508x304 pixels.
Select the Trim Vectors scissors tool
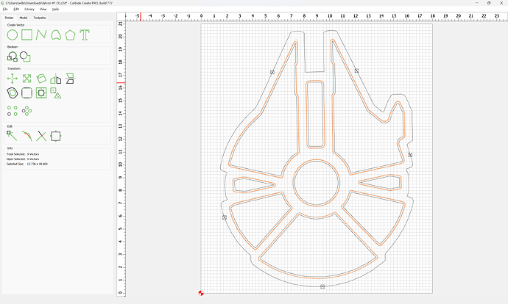[41, 135]
